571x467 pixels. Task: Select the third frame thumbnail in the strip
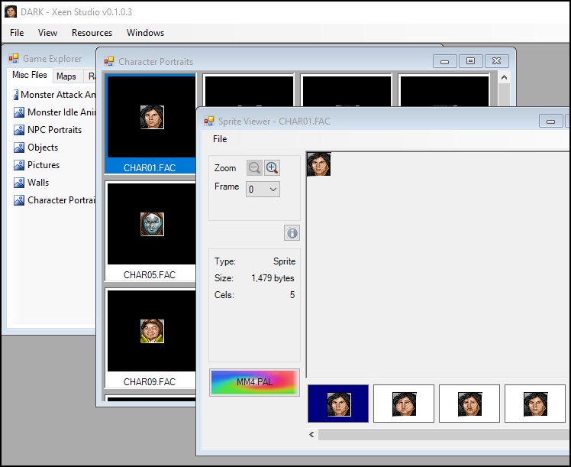pyautogui.click(x=469, y=404)
